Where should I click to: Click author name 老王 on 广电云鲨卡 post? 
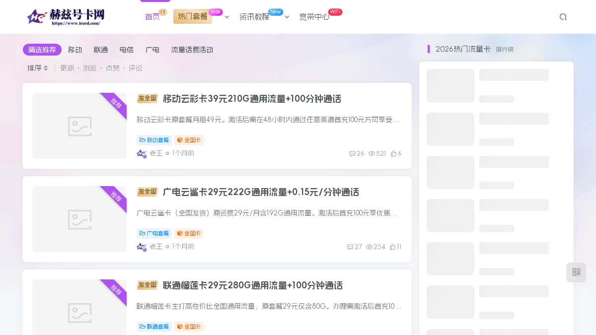(x=156, y=247)
